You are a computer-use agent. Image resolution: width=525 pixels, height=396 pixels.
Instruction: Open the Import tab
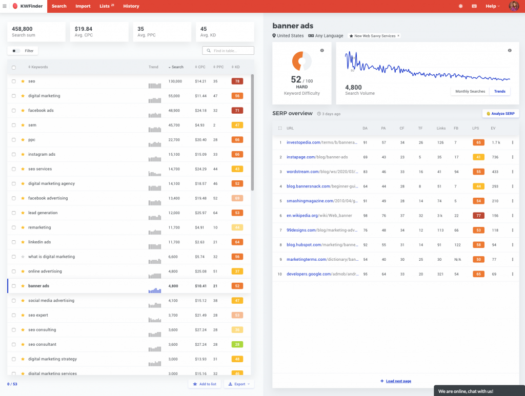click(x=83, y=6)
